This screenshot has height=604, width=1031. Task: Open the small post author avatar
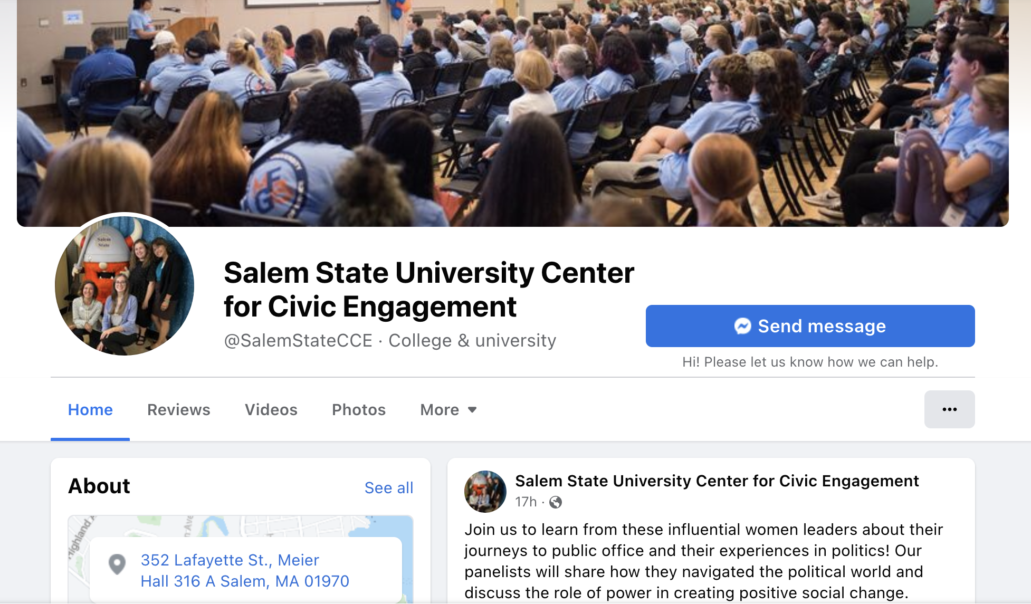coord(485,491)
